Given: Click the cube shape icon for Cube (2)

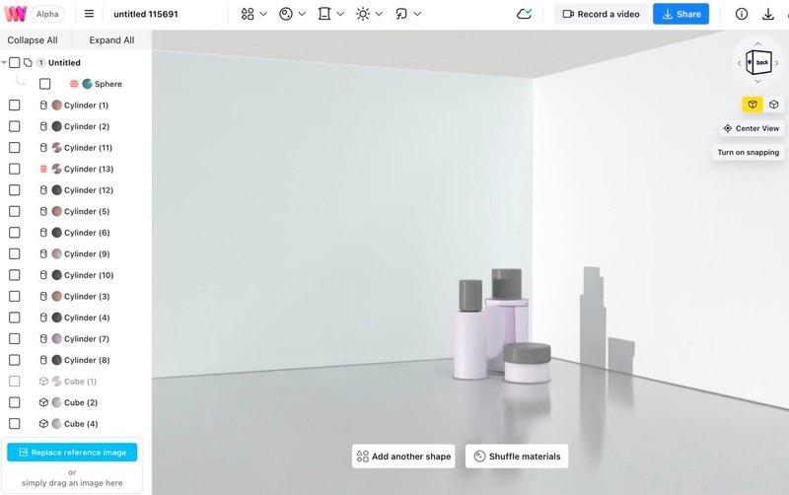Looking at the screenshot, I should click(x=43, y=402).
